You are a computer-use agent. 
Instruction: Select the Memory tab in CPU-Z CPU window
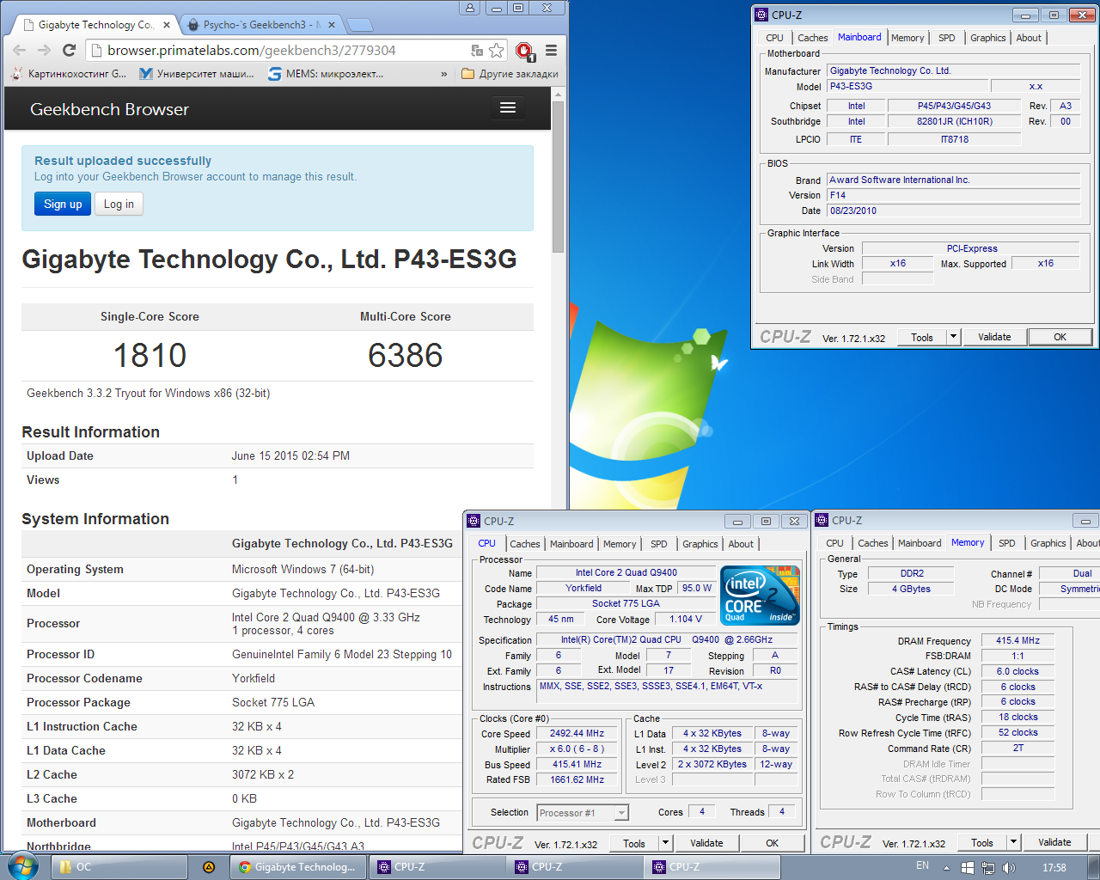pos(620,544)
